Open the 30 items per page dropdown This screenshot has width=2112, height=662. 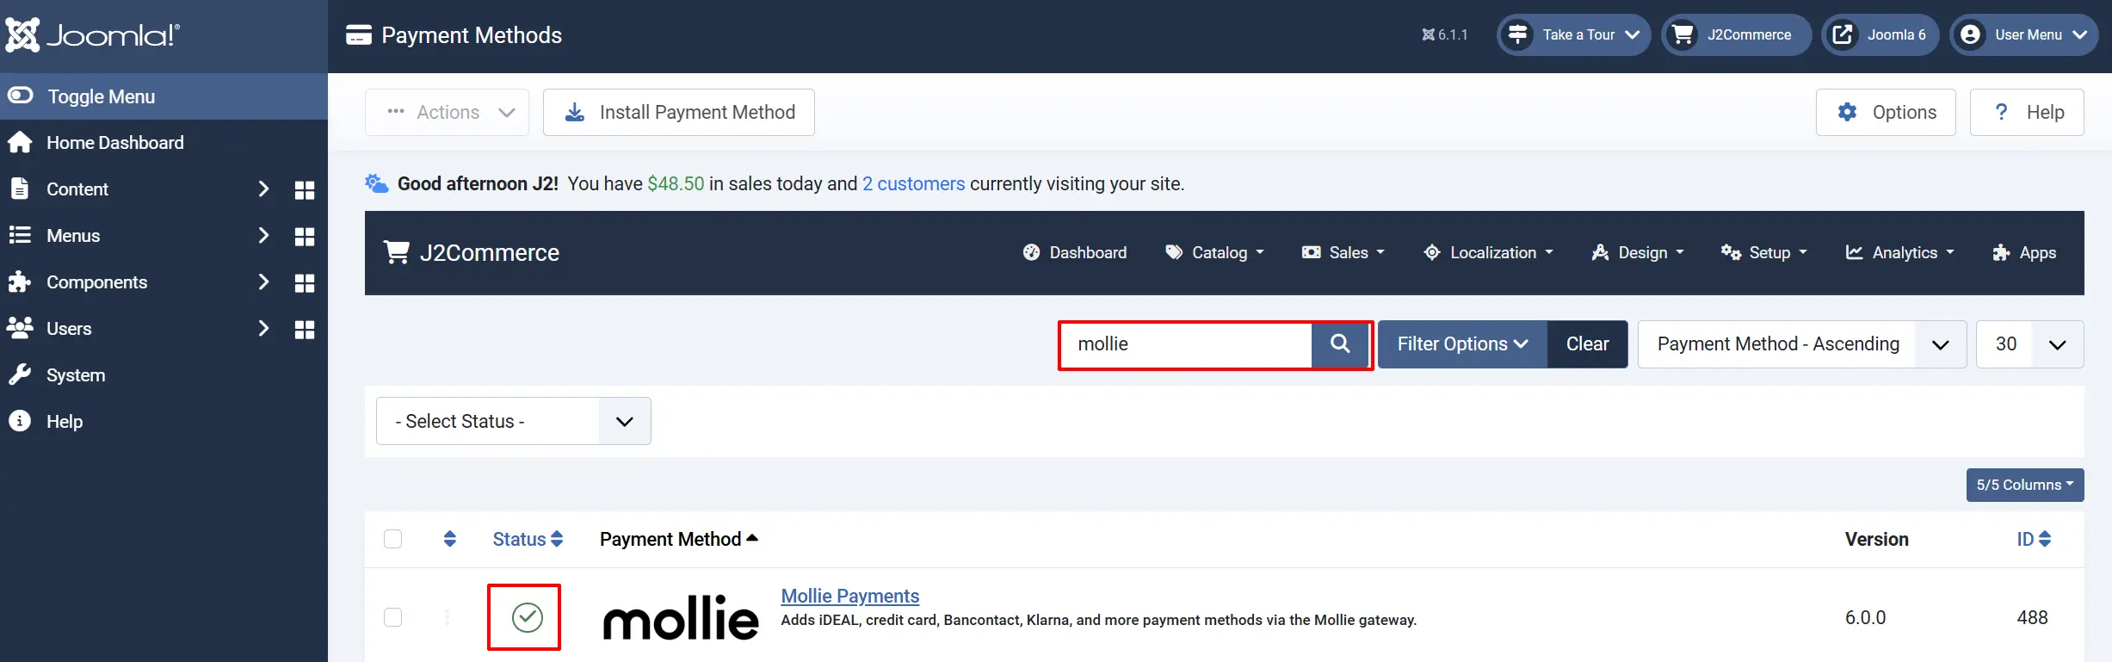tap(2029, 344)
